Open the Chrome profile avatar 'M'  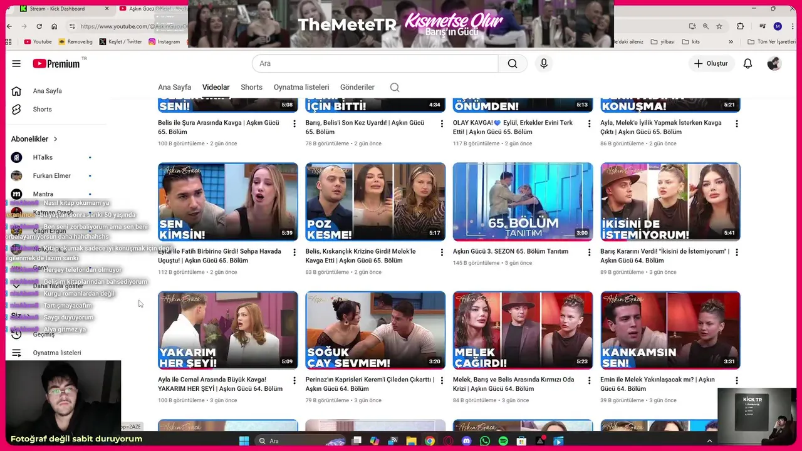pos(778,26)
